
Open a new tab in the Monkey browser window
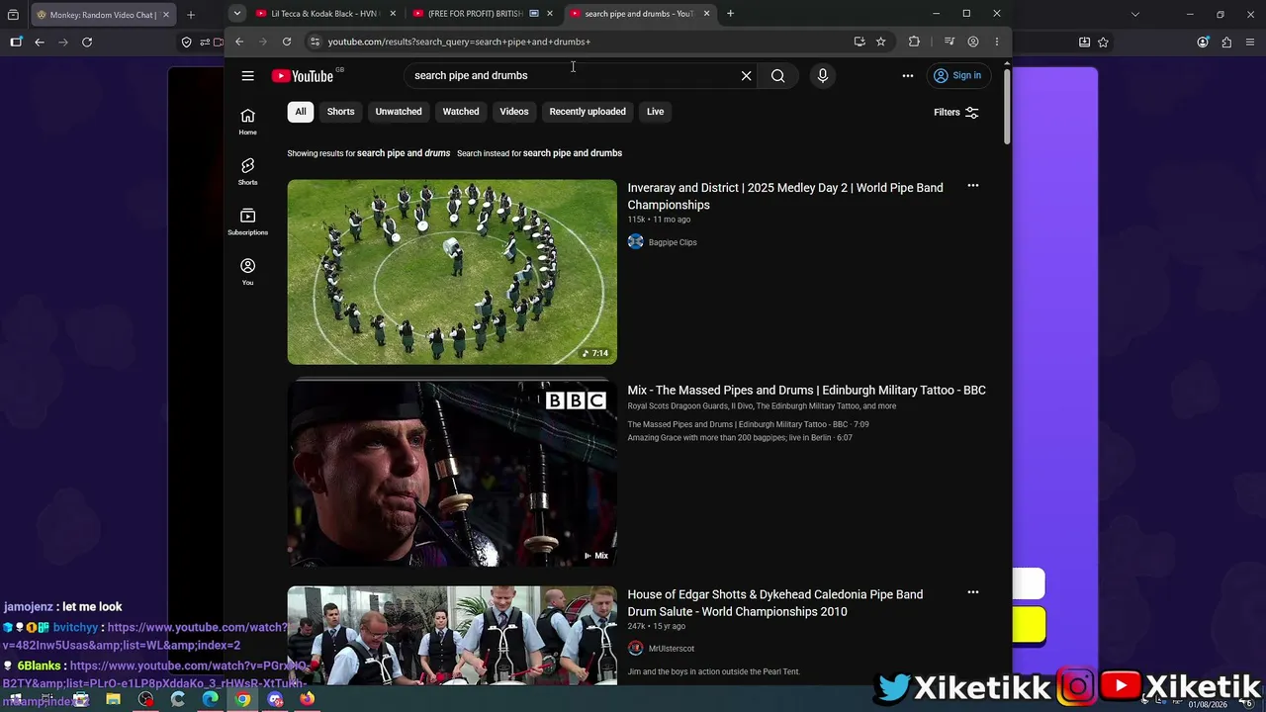191,15
